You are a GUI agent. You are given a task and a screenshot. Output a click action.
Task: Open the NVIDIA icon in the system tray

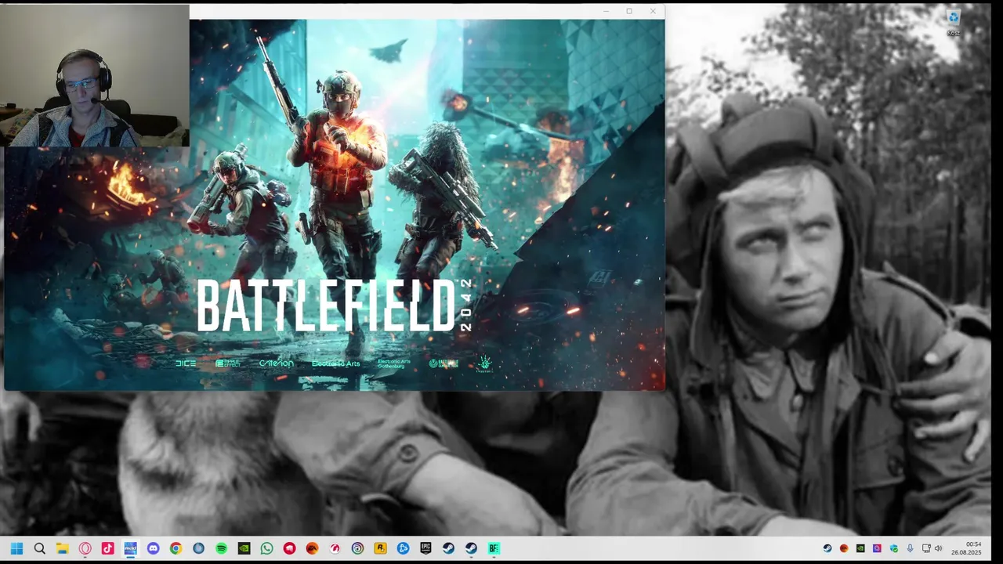coord(860,548)
